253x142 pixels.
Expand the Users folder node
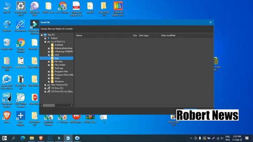49,78
